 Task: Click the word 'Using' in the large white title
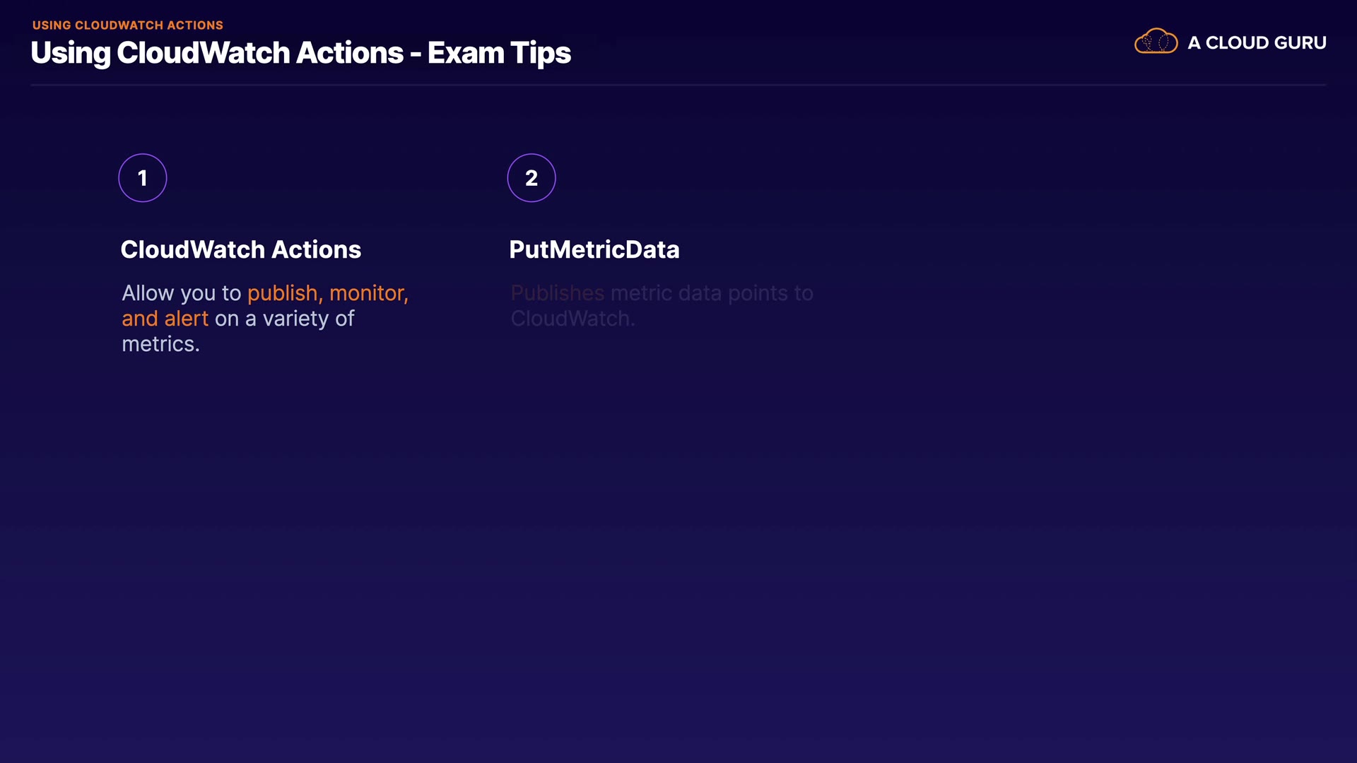[71, 54]
